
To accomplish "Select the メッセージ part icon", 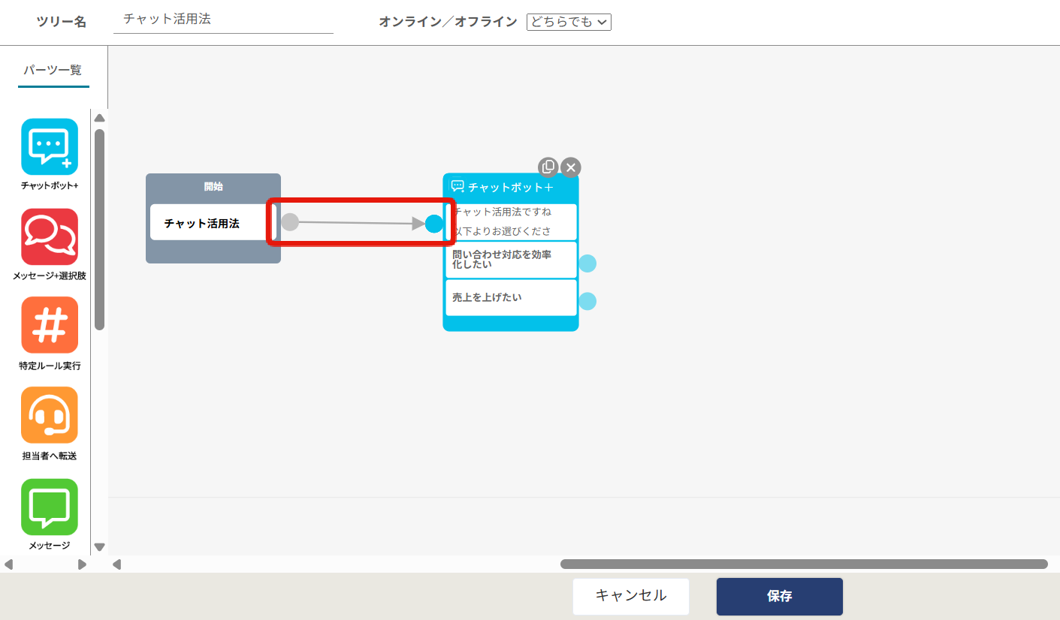I will (x=49, y=505).
